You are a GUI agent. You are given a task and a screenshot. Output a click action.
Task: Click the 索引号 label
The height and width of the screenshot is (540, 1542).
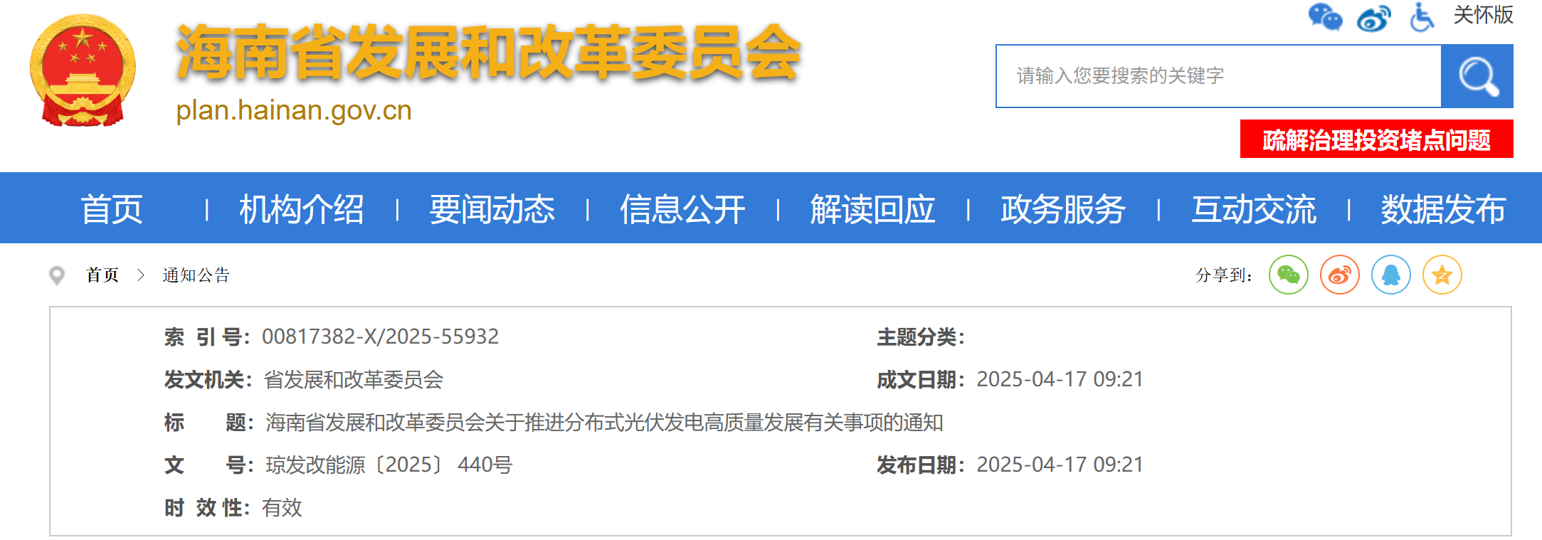pyautogui.click(x=206, y=337)
